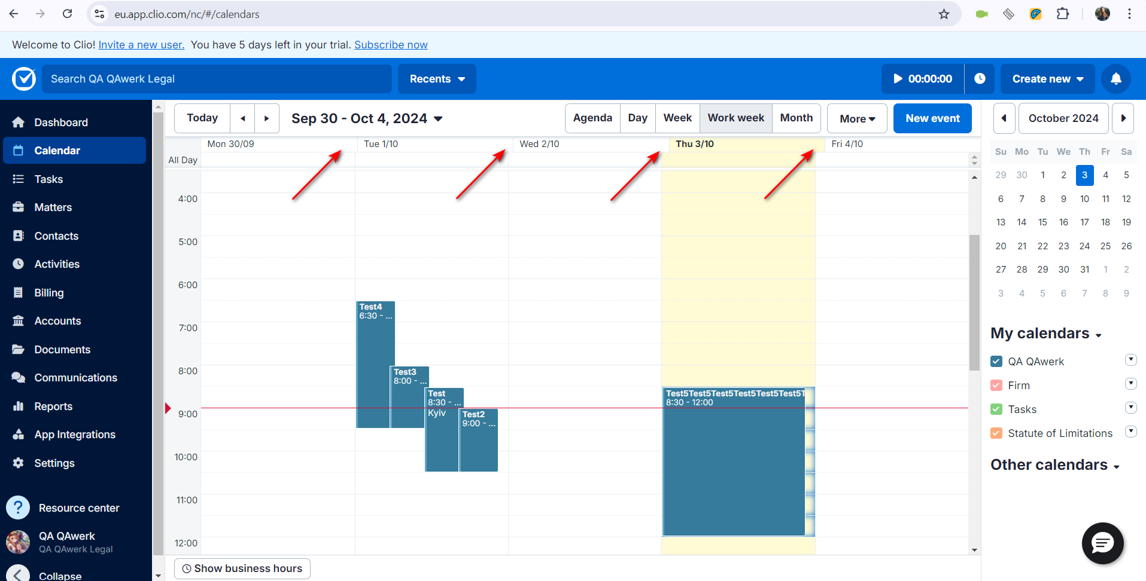Open App Integrations in the sidebar
1146x581 pixels.
pyautogui.click(x=74, y=435)
